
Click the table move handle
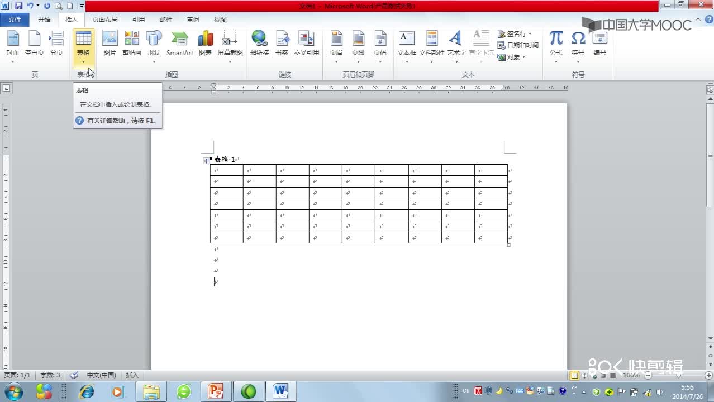206,161
